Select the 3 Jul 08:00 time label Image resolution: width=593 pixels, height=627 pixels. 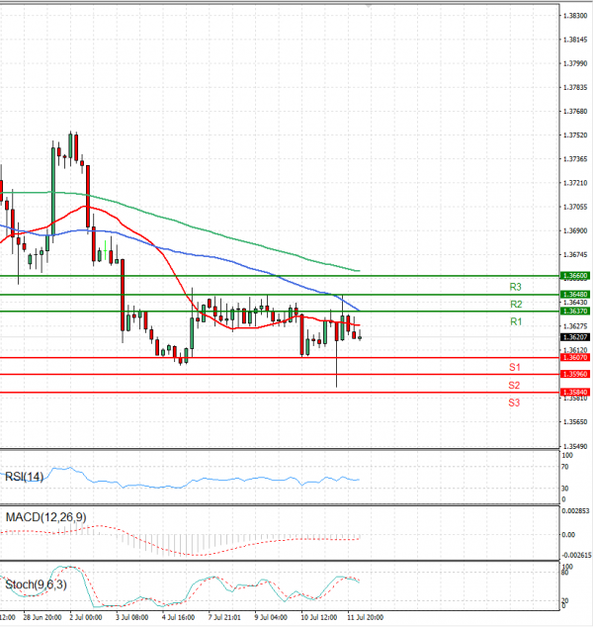(131, 617)
